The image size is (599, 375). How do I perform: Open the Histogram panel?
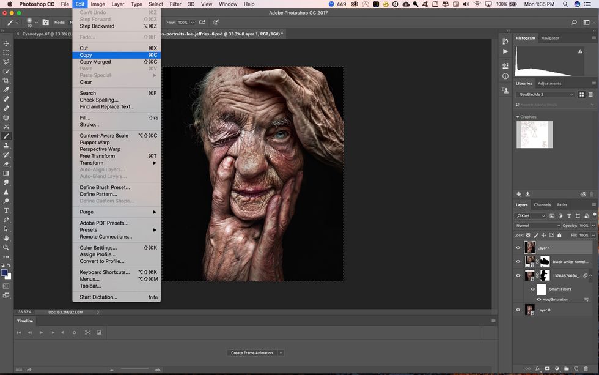525,38
